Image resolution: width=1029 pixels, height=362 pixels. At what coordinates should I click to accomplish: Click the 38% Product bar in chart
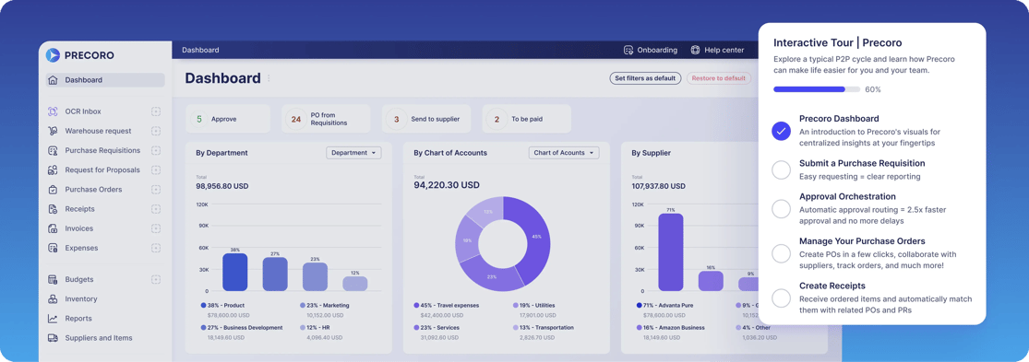click(235, 273)
